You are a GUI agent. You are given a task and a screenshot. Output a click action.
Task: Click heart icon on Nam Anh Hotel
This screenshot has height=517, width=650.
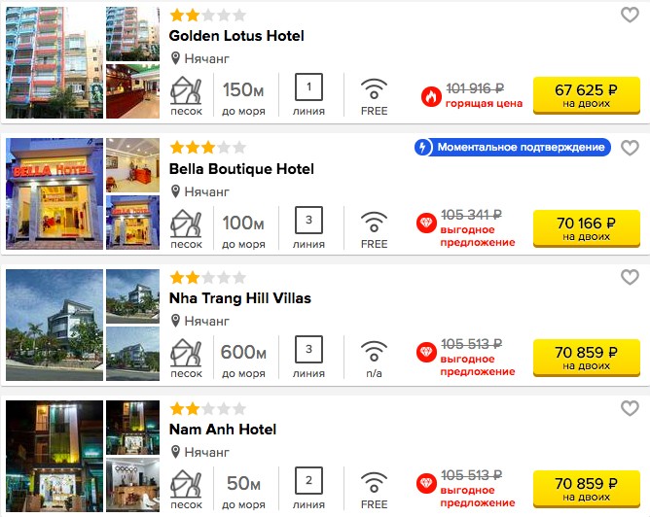(630, 408)
